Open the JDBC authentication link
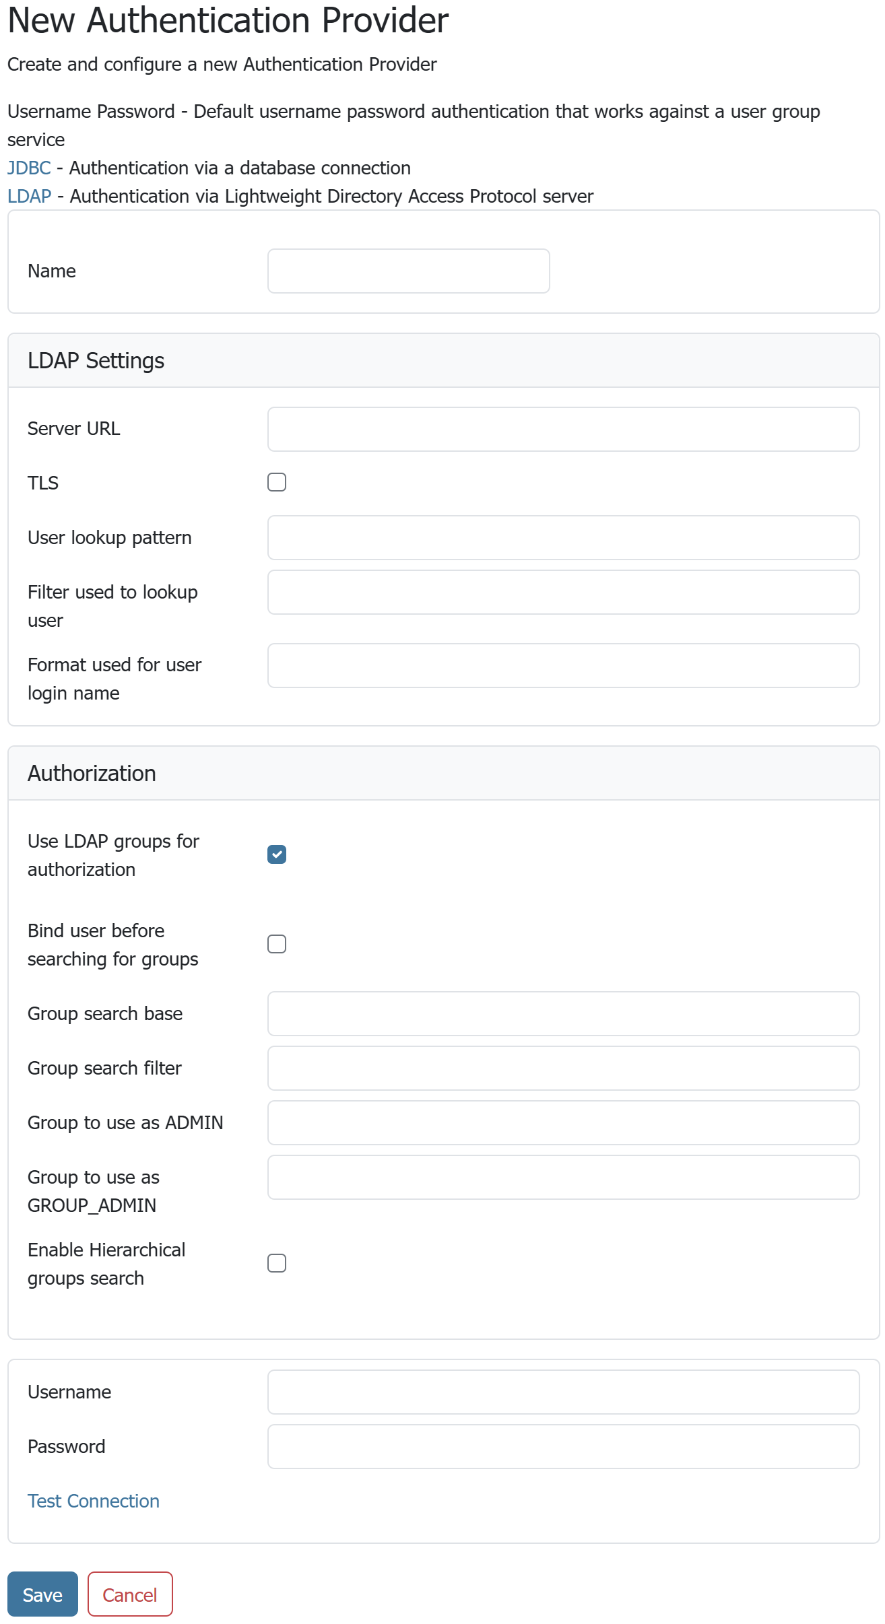The width and height of the screenshot is (885, 1624). pyautogui.click(x=29, y=168)
